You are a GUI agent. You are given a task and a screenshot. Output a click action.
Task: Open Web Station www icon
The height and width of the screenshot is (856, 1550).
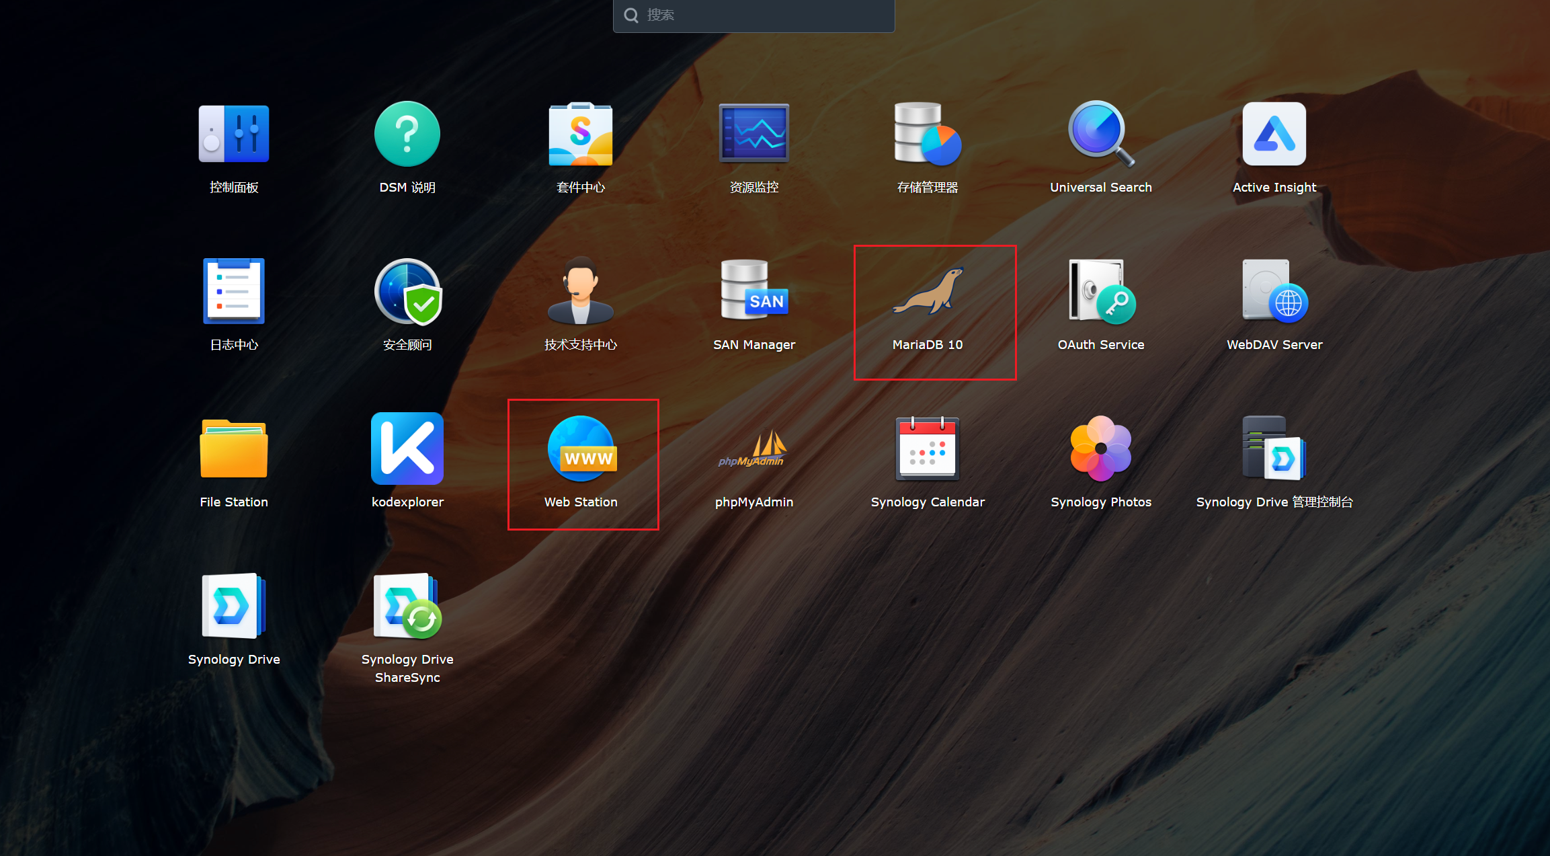[x=582, y=449]
